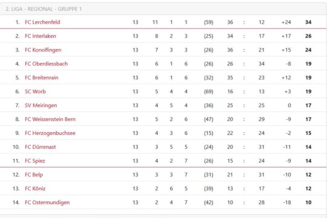Open the FC Ostermundigen team page
The width and height of the screenshot is (327, 218).
(47, 202)
